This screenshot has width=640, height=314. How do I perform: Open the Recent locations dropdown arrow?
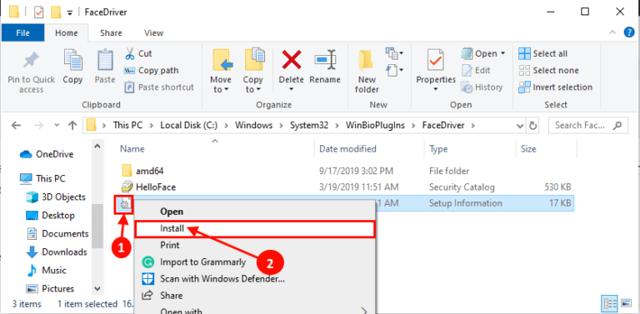click(57, 125)
